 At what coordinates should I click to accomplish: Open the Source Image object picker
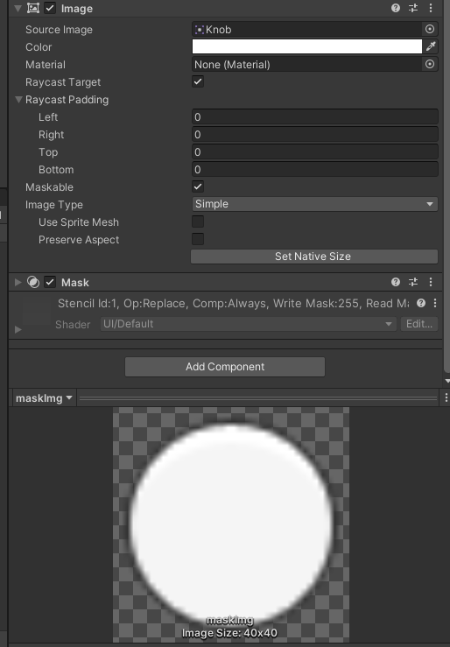click(x=430, y=29)
